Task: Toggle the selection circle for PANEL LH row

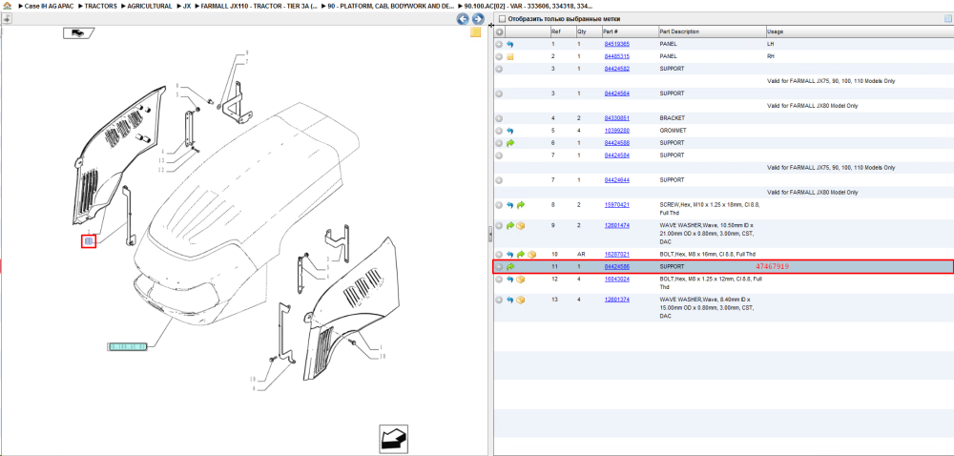Action: tap(499, 45)
